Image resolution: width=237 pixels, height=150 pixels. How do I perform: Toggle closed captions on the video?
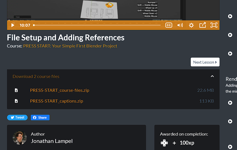(x=169, y=25)
